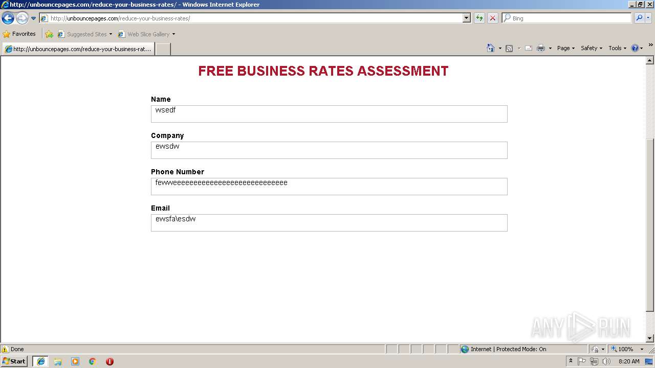Viewport: 655px width, 368px height.
Task: Expand the Web Slice Gallery dropdown arrow
Action: (173, 34)
